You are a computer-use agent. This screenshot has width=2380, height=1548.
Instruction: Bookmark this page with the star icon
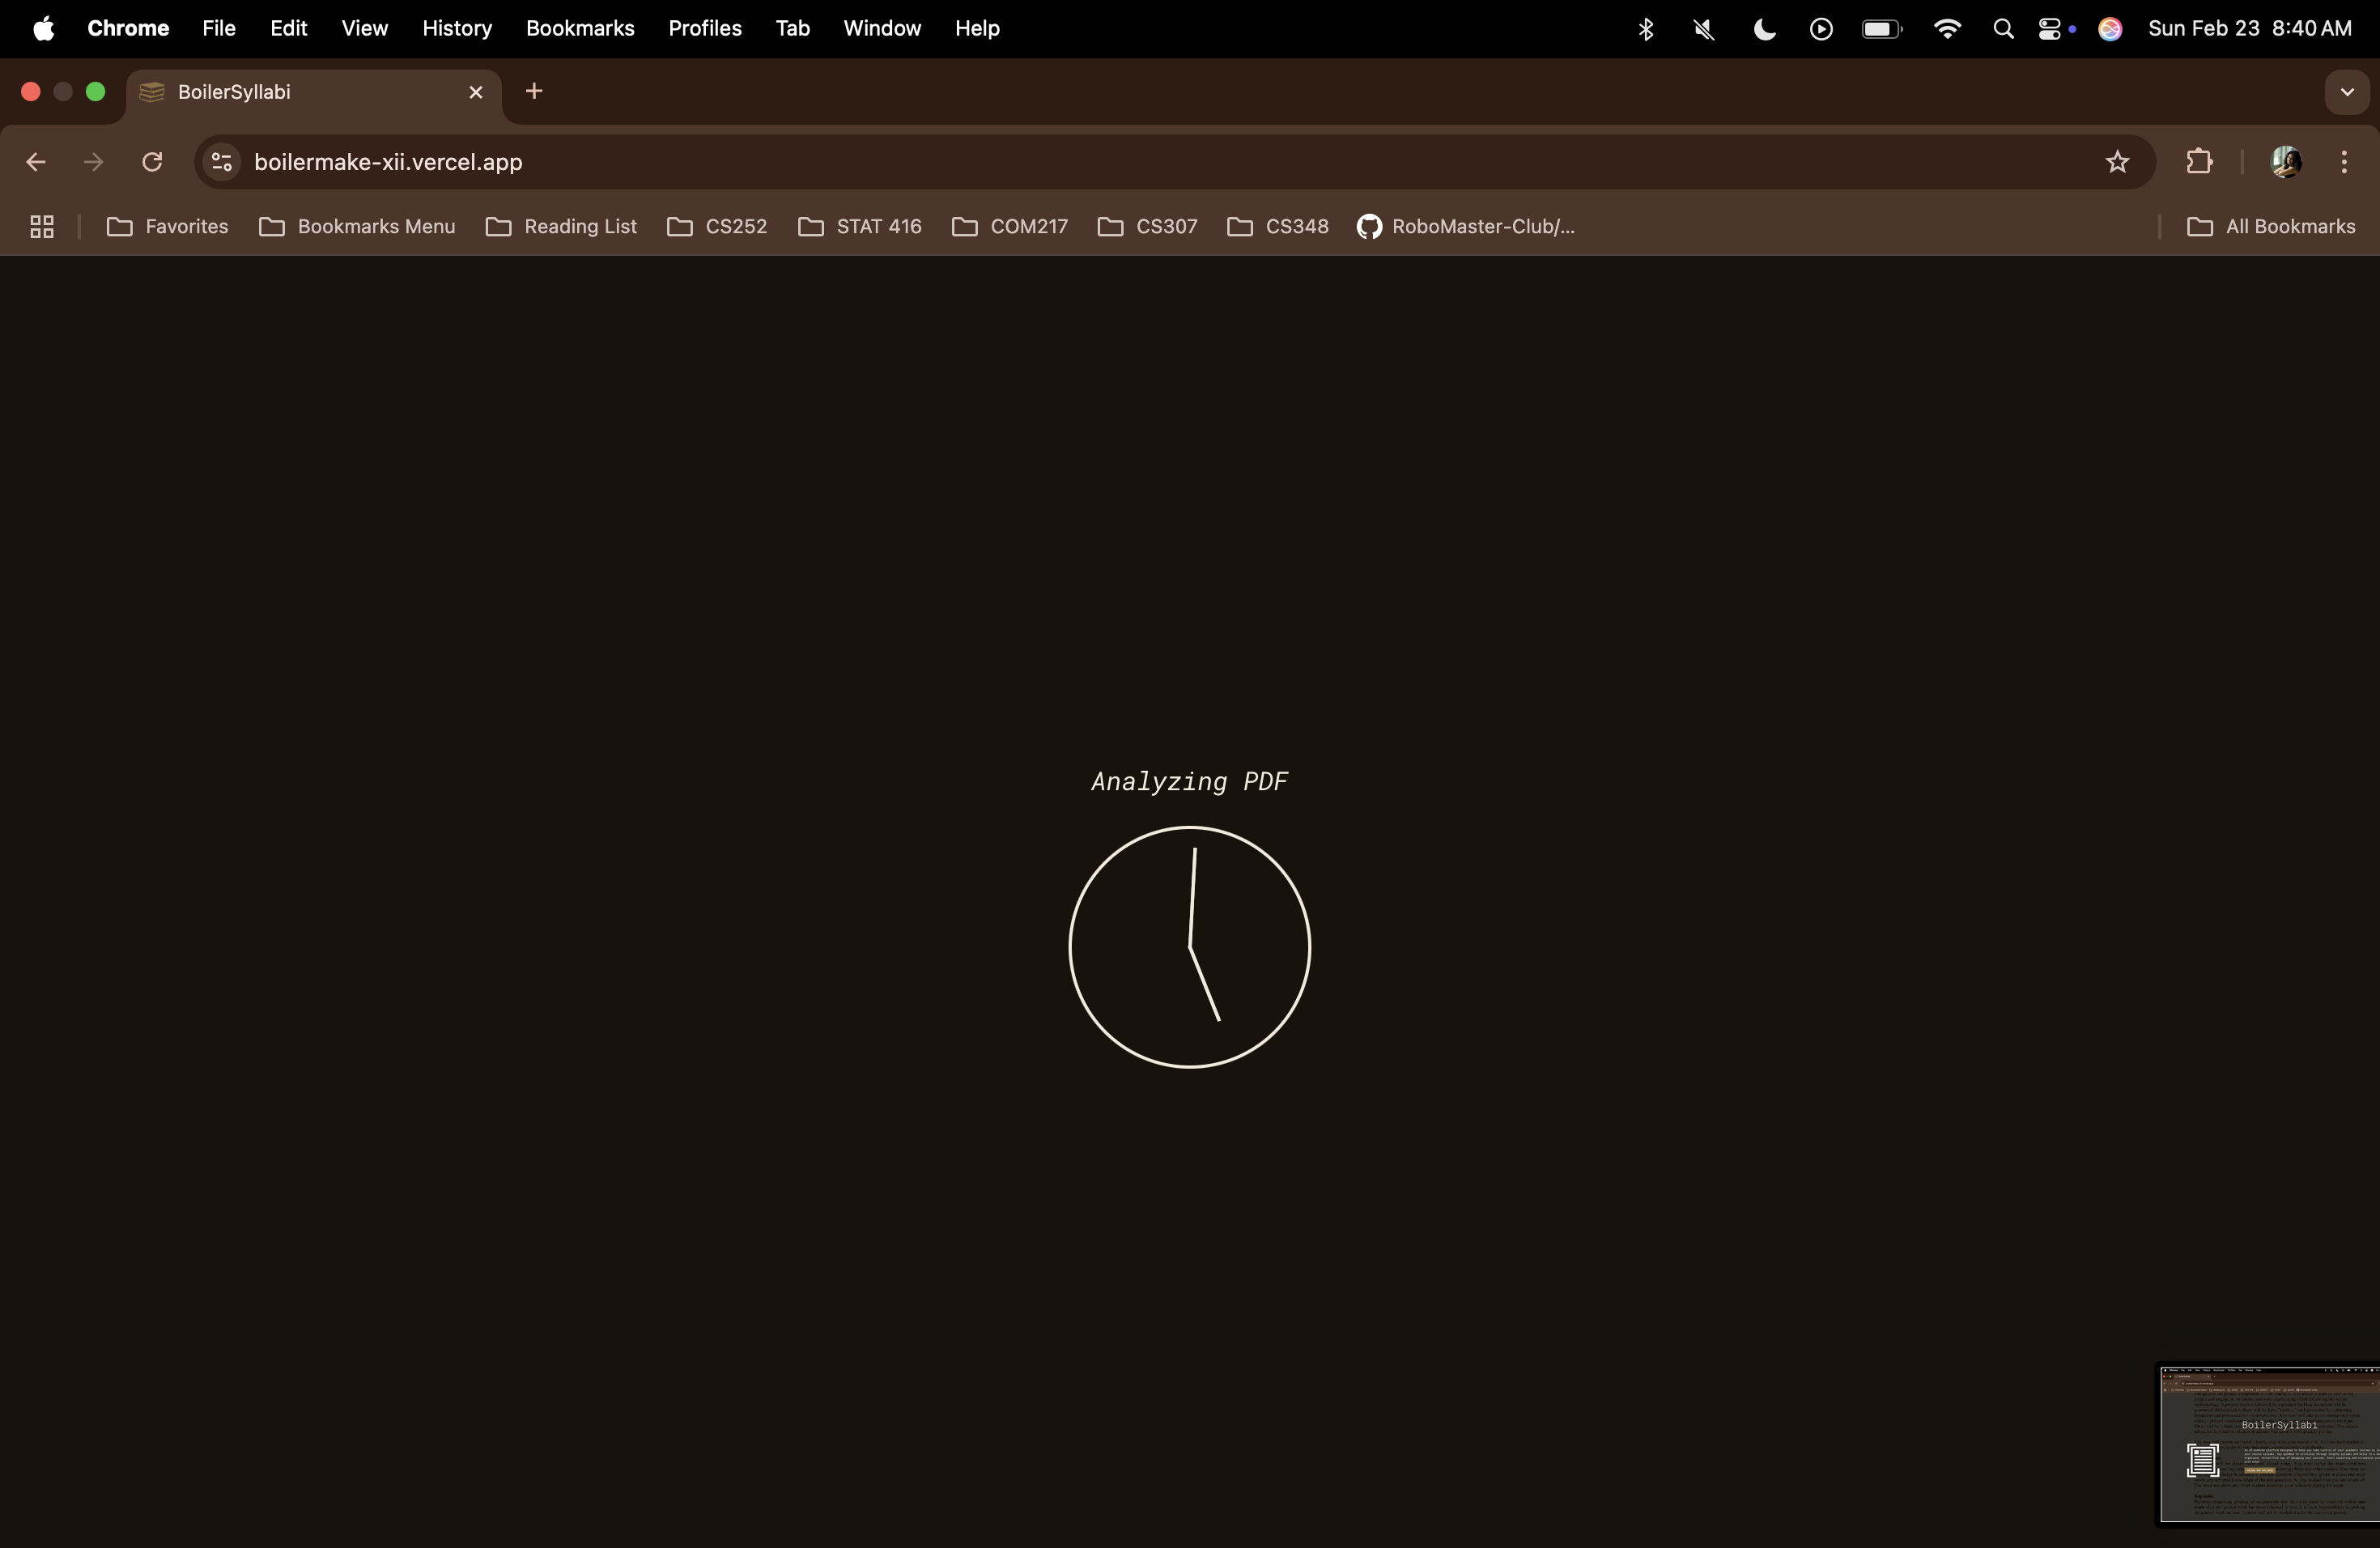2117,162
